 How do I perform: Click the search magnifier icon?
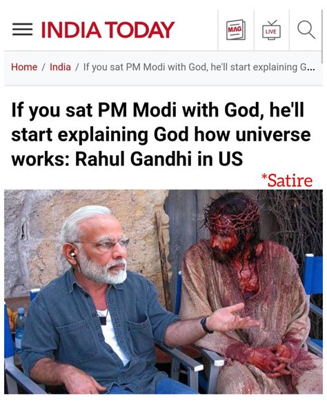click(306, 30)
